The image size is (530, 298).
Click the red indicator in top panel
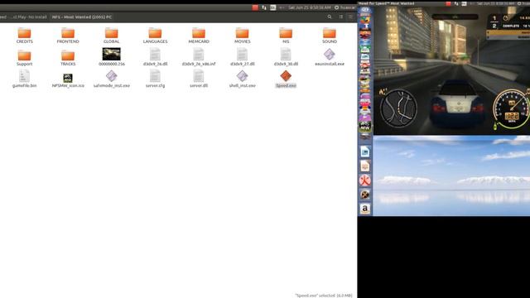pos(255,7)
